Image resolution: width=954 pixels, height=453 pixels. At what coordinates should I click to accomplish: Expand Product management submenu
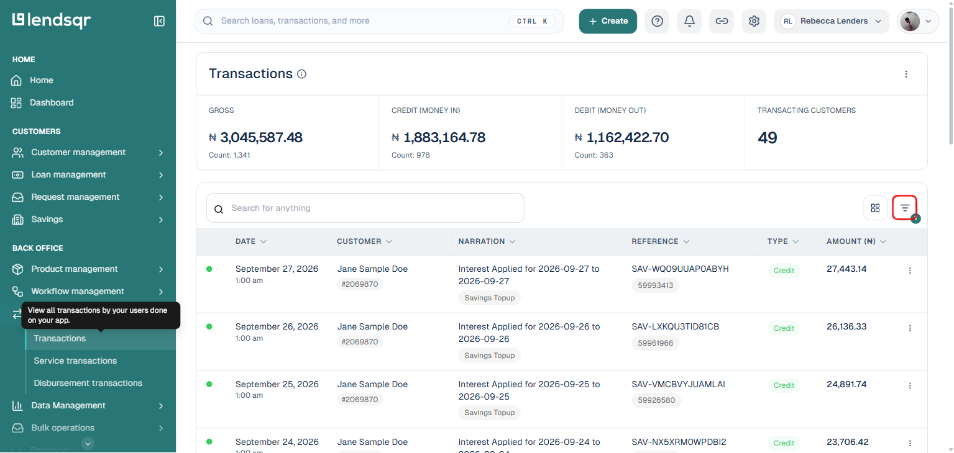[161, 269]
